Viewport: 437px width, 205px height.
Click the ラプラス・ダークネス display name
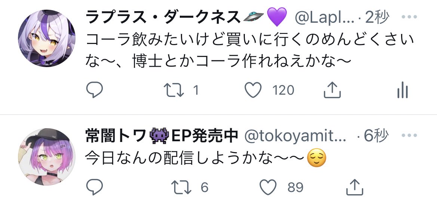tap(163, 16)
